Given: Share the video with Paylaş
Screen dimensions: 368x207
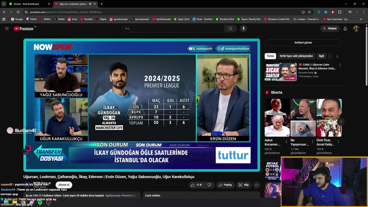Looking at the screenshot, I should coord(225,185).
